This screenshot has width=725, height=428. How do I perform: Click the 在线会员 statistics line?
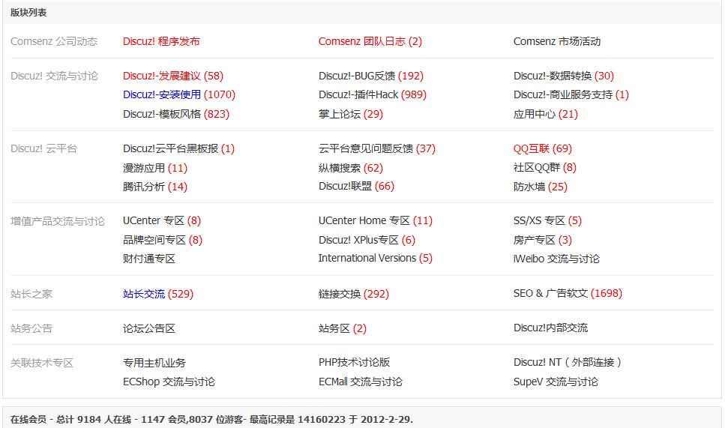click(211, 420)
